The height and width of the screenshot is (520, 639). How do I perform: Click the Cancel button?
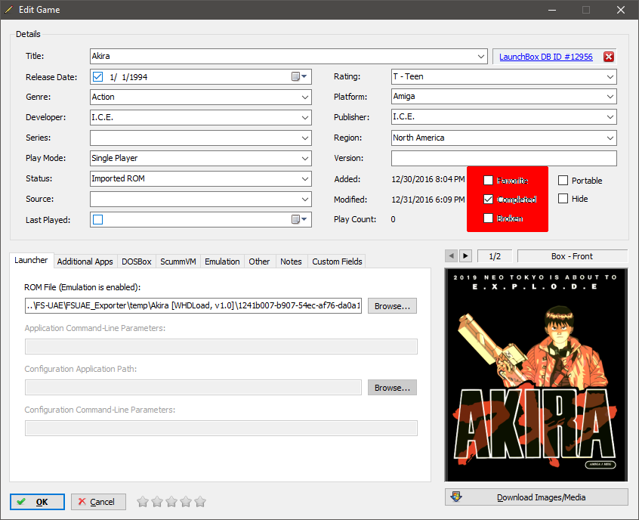coord(98,502)
